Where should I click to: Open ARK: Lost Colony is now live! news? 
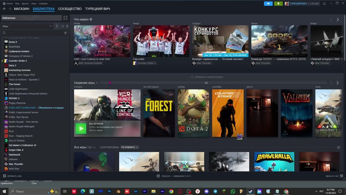tap(92, 59)
